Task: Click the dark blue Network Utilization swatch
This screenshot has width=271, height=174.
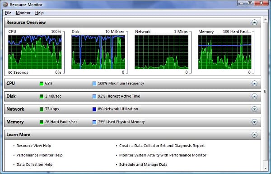Action: [x=94, y=109]
